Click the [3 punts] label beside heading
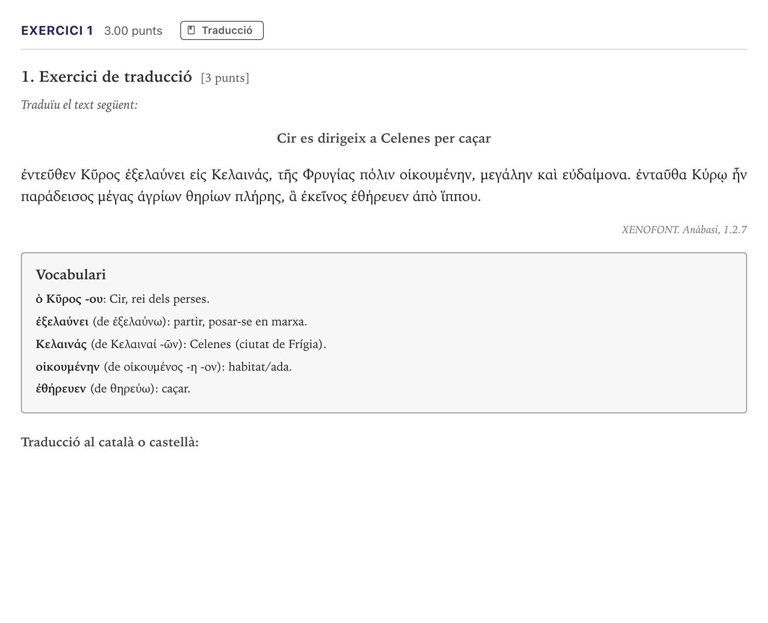 225,78
